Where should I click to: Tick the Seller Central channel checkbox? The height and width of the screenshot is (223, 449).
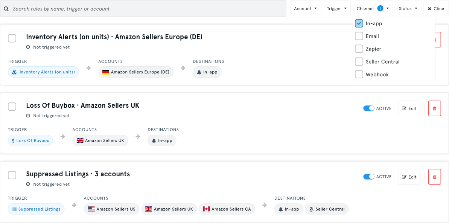359,62
